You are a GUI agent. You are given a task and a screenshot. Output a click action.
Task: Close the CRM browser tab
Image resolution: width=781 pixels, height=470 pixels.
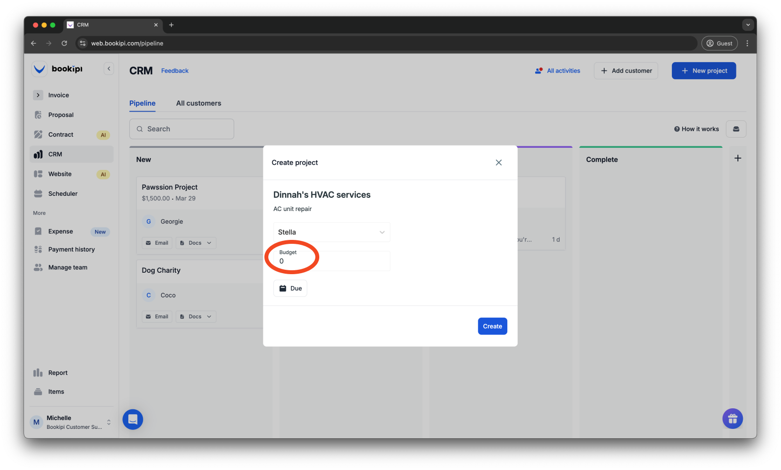(x=156, y=25)
